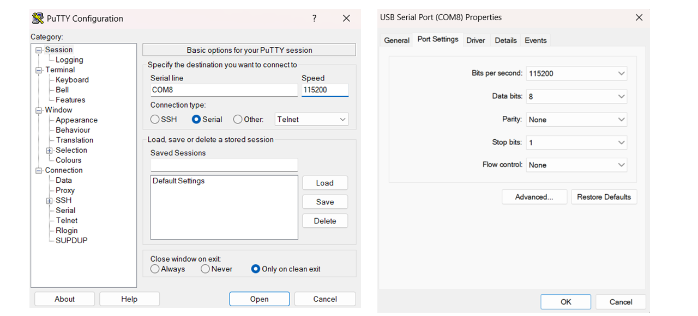698x316 pixels.
Task: Select the SSH connection type radio button
Action: pyautogui.click(x=155, y=119)
